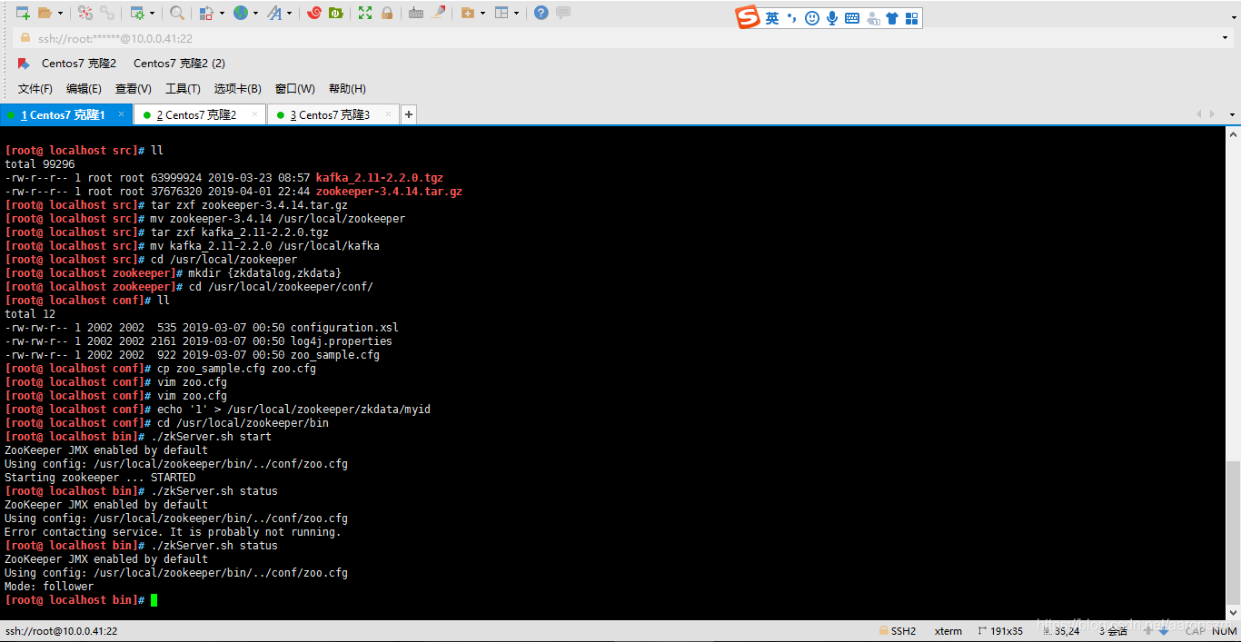Viewport: 1241px width, 642px height.
Task: Open the 编辑(E) menu
Action: (x=84, y=89)
